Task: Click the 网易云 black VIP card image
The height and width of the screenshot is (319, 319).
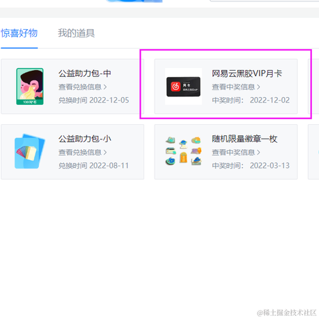Action: point(183,87)
